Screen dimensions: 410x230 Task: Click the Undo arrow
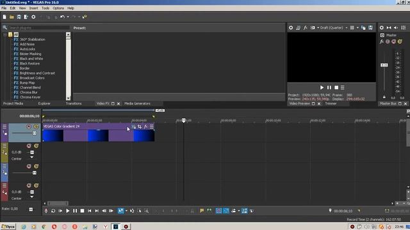62,17
